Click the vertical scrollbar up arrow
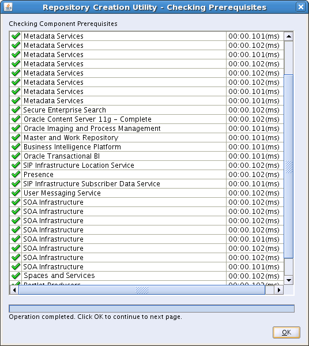Screen dimensions: 309x346 click(x=288, y=36)
